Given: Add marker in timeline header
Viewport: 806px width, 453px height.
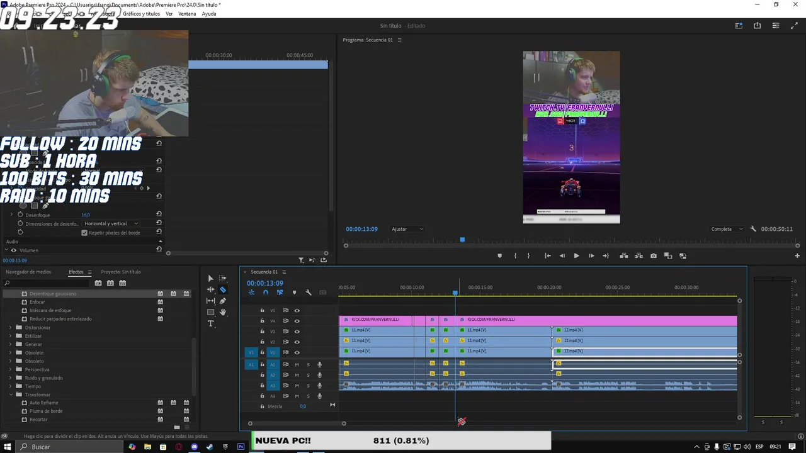Looking at the screenshot, I should coord(294,293).
